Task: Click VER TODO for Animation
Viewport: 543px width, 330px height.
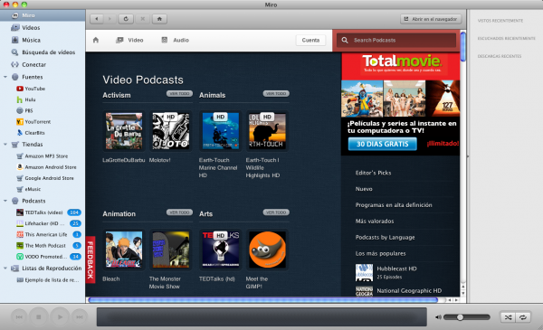Action: coord(179,212)
